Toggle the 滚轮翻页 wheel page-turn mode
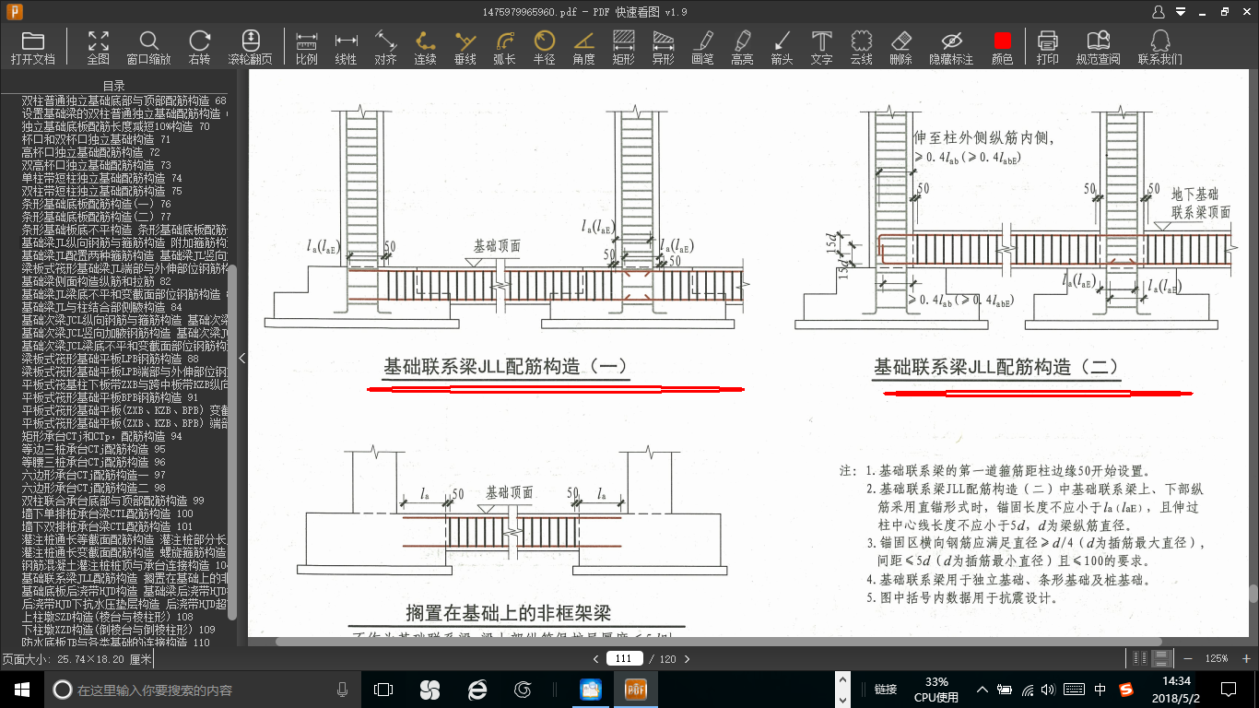Image resolution: width=1259 pixels, height=708 pixels. click(x=251, y=47)
